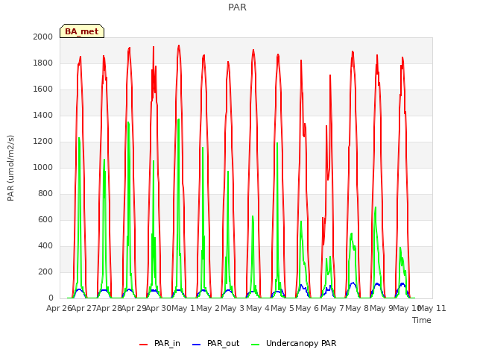This screenshot has height=358, width=477.
Task: Click the May 6 x-axis tick label
Action: (308, 308)
